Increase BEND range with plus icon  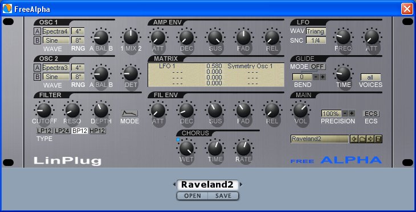tap(323, 77)
